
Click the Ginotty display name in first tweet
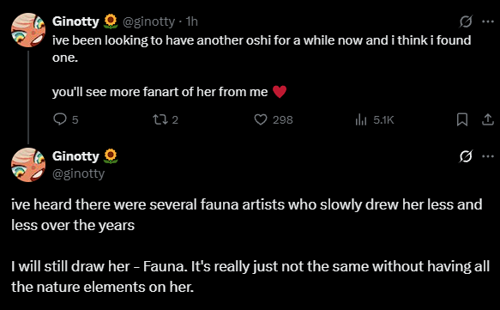point(75,21)
